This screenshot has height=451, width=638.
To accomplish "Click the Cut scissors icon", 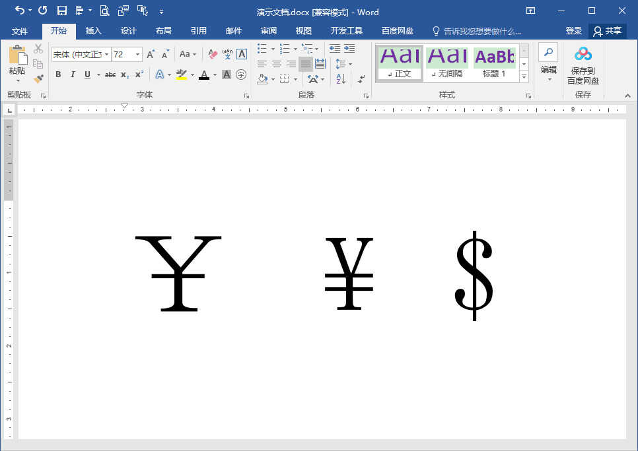I will 38,49.
